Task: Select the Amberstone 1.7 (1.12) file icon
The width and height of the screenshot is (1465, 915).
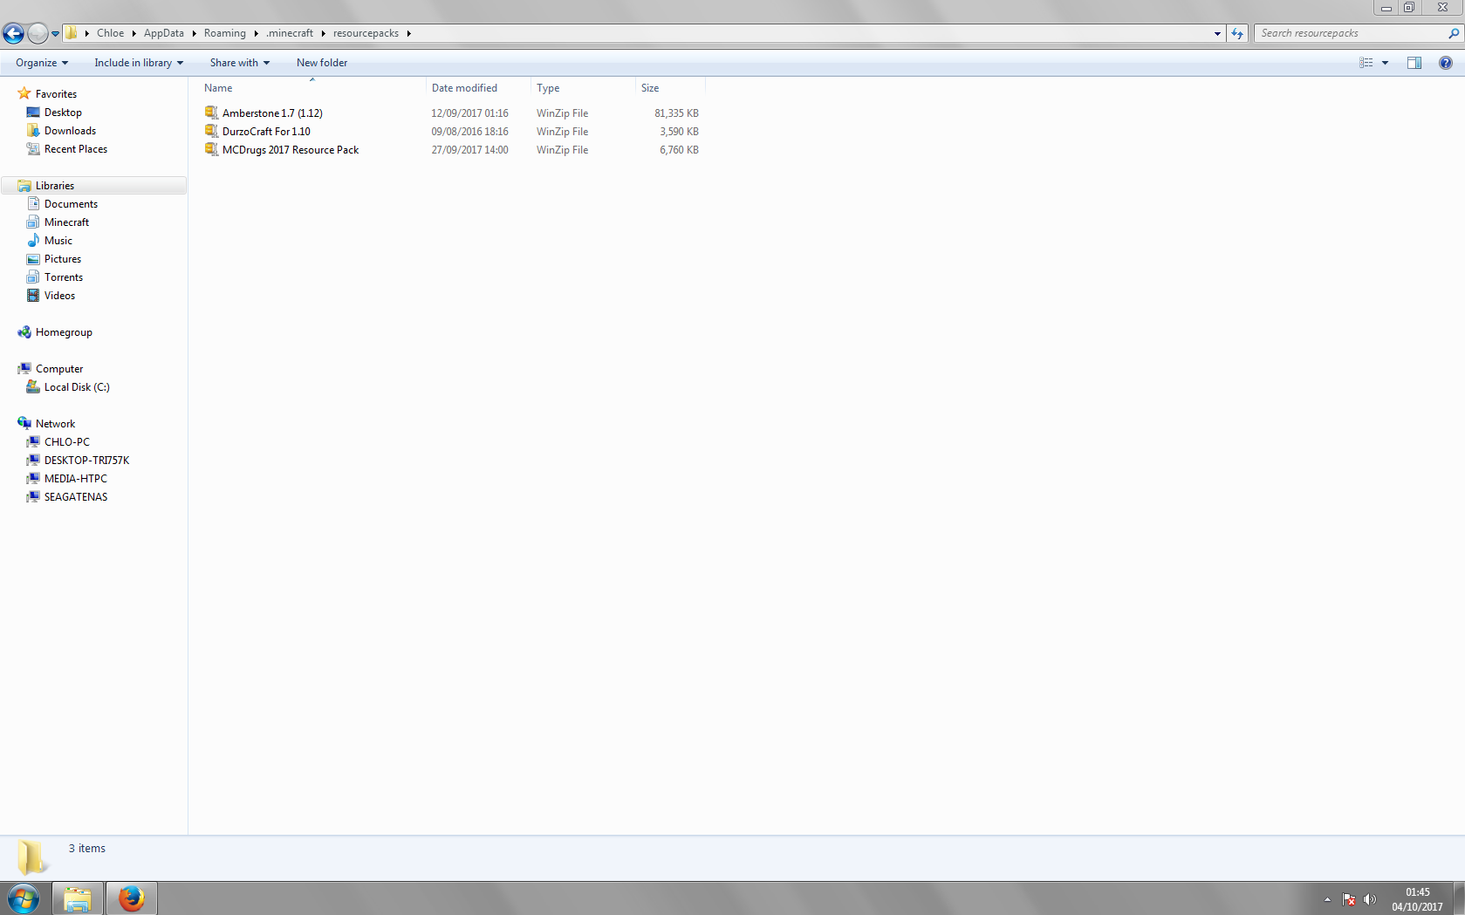Action: pos(211,113)
